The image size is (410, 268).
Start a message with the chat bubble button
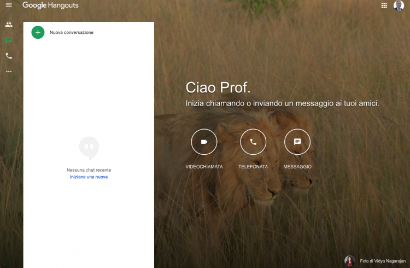pos(297,142)
